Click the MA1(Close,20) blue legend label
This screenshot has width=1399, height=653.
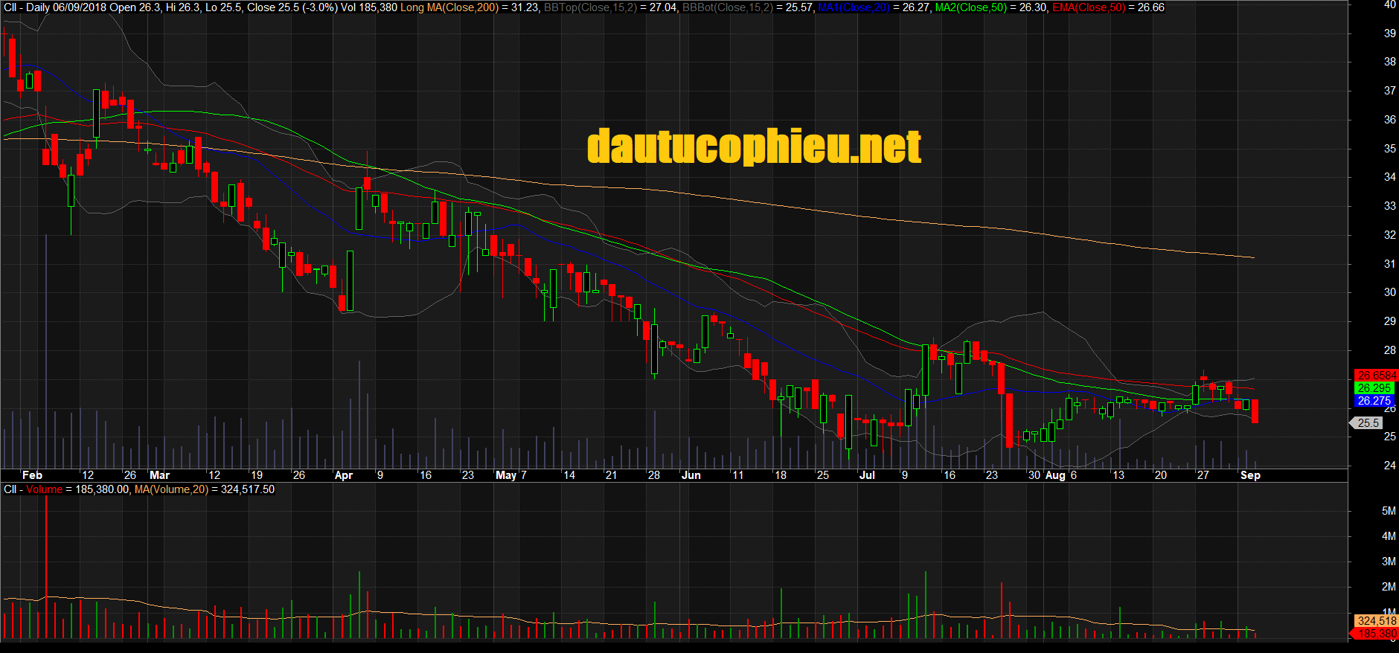[854, 7]
